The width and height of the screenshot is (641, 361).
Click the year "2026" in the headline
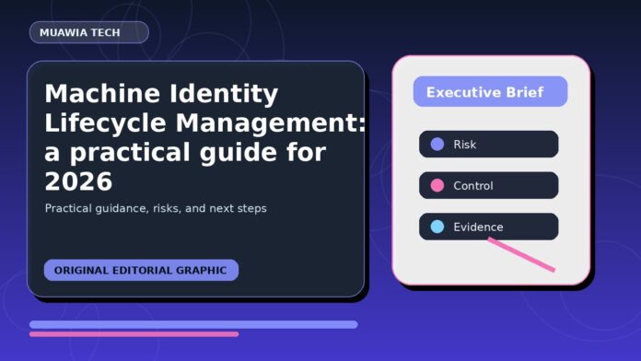pos(78,181)
